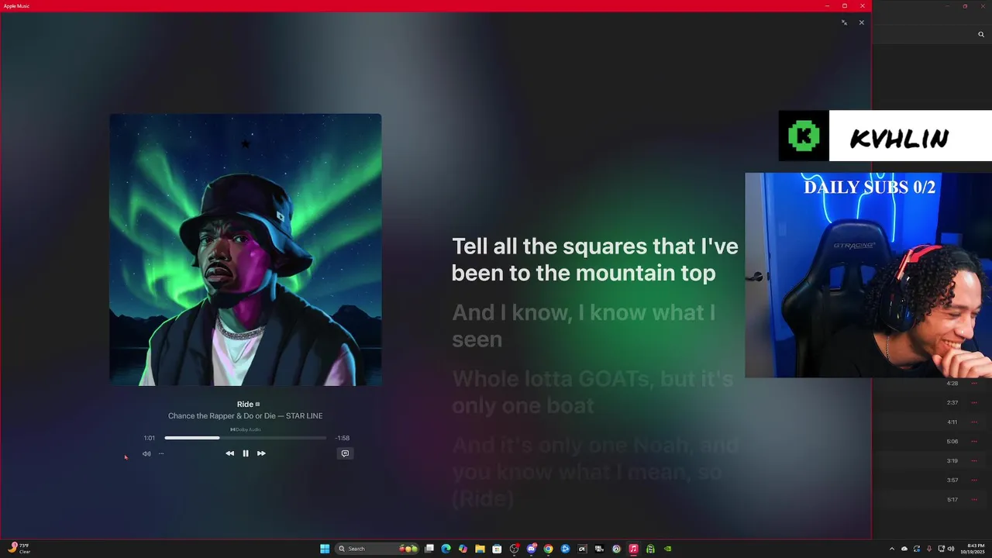The height and width of the screenshot is (558, 992).
Task: Skip to the previous track
Action: (x=229, y=453)
